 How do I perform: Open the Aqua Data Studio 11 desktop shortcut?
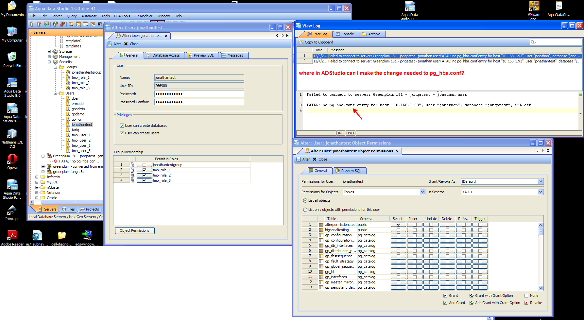click(x=410, y=10)
